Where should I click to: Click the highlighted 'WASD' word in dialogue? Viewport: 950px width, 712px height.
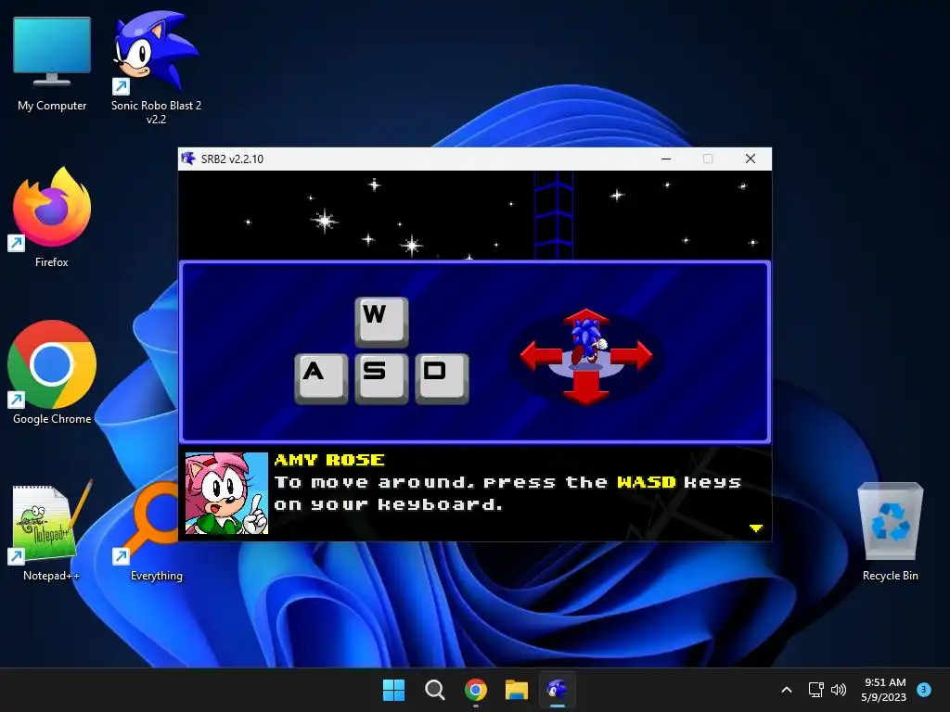pos(647,482)
